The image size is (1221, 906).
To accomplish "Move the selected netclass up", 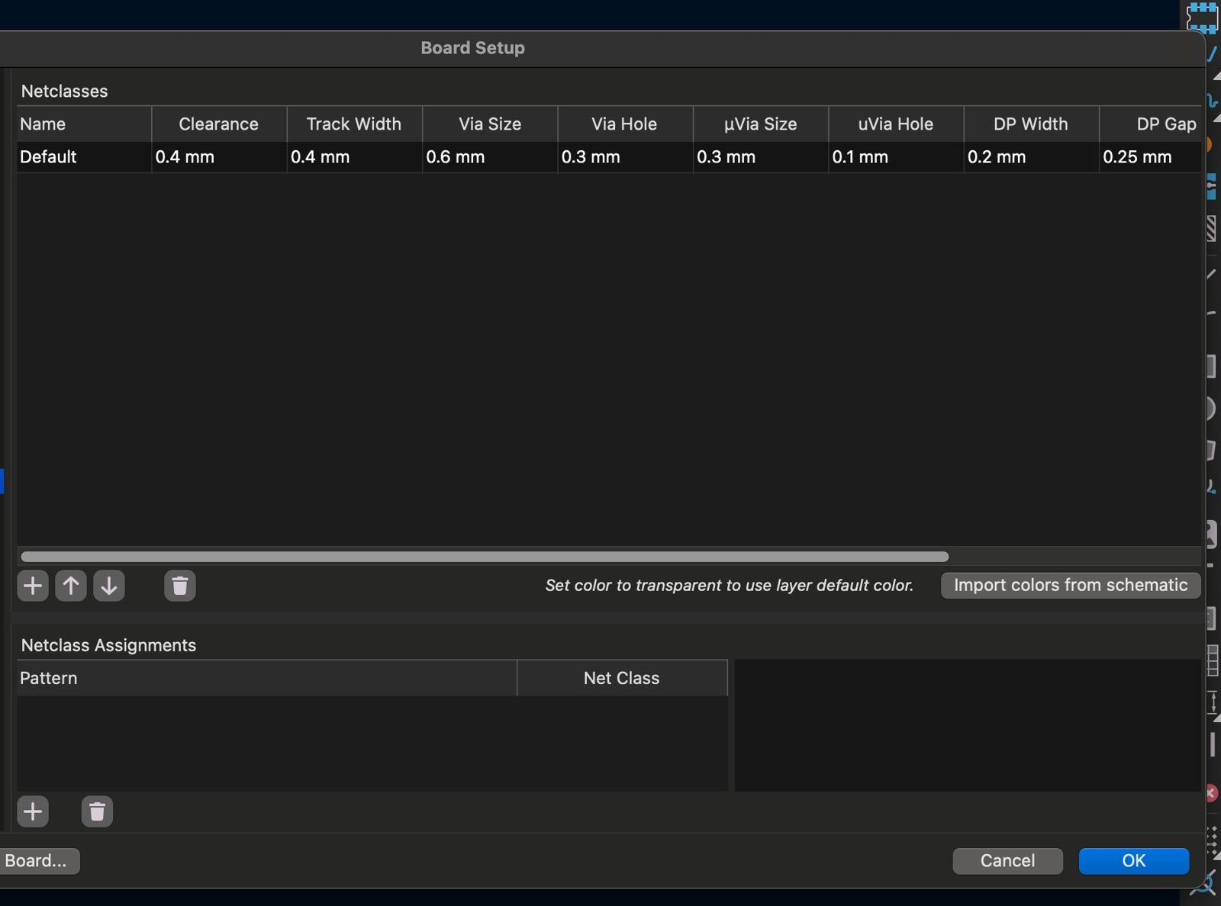I will (x=71, y=586).
